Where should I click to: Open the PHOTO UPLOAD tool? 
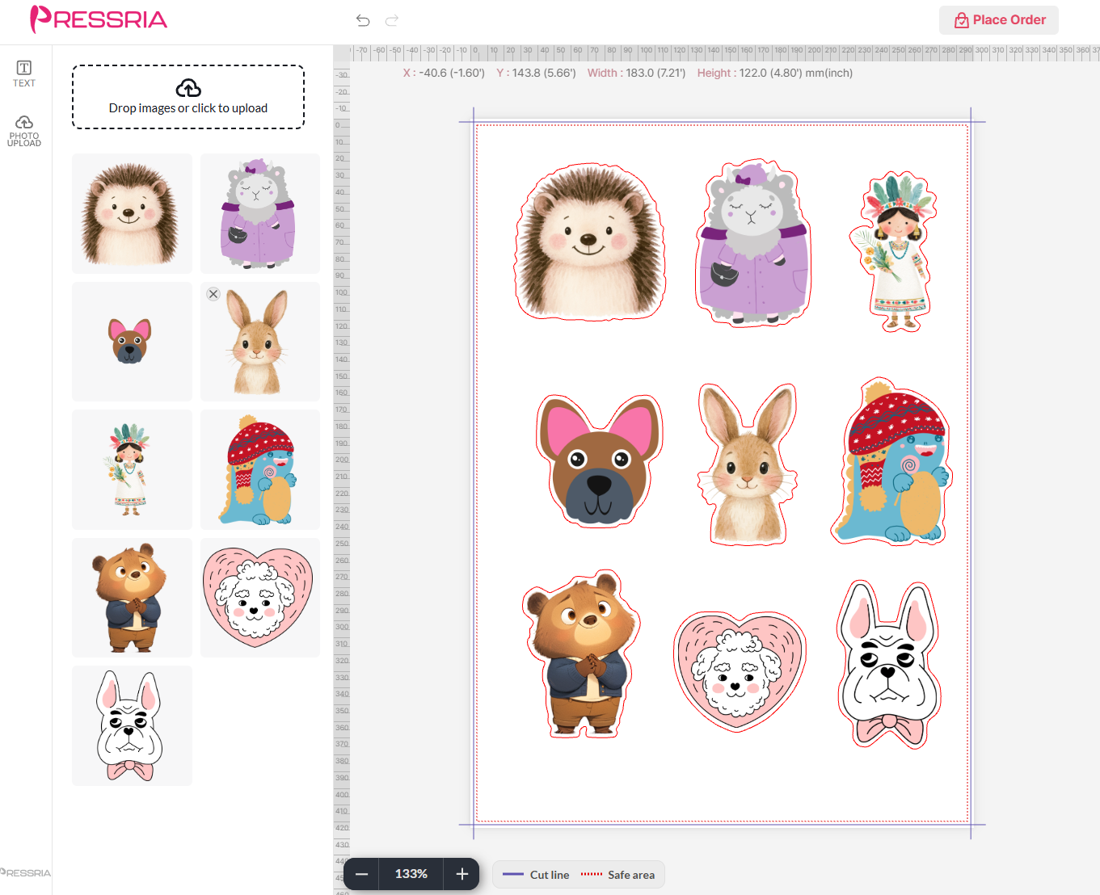point(24,131)
